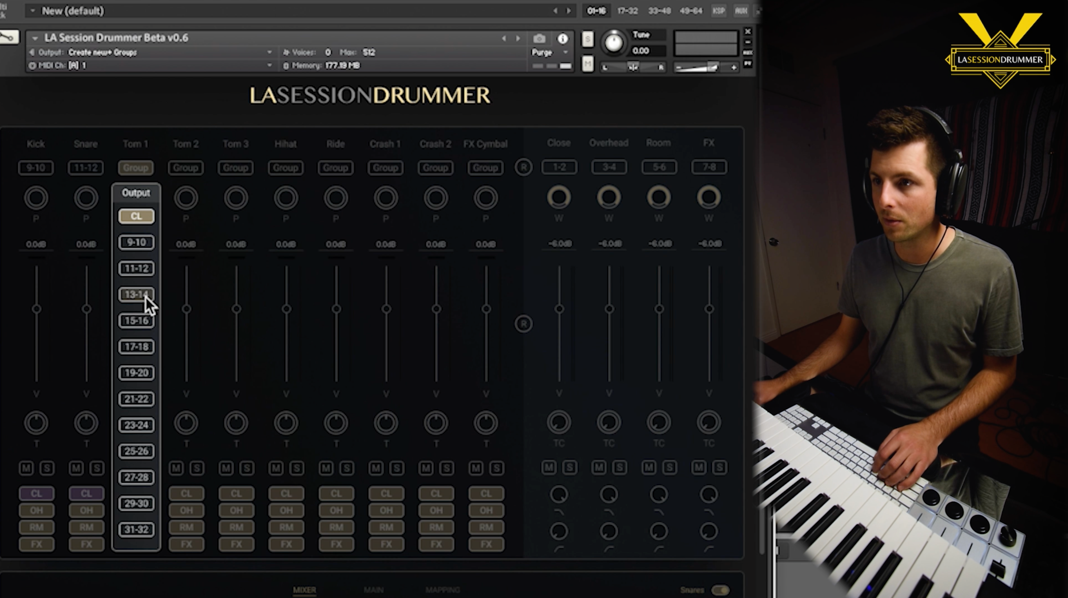
Task: Click the Snare pan knob
Action: 86,198
